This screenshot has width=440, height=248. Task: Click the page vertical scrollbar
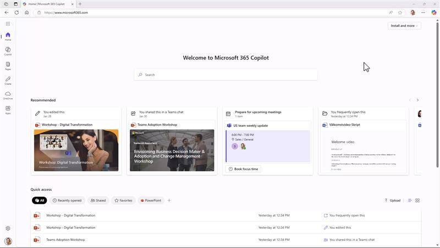point(437,95)
